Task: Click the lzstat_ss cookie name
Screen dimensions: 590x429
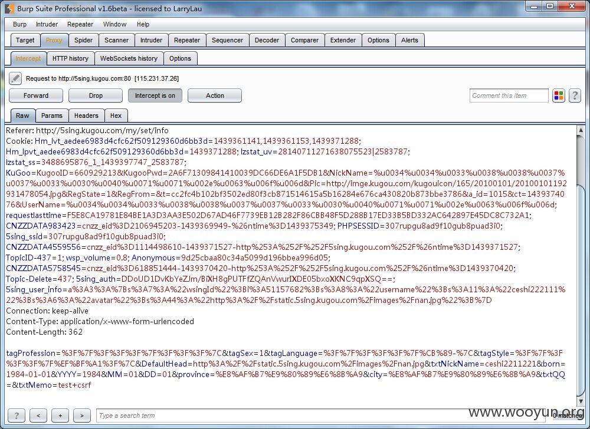Action: (20, 162)
